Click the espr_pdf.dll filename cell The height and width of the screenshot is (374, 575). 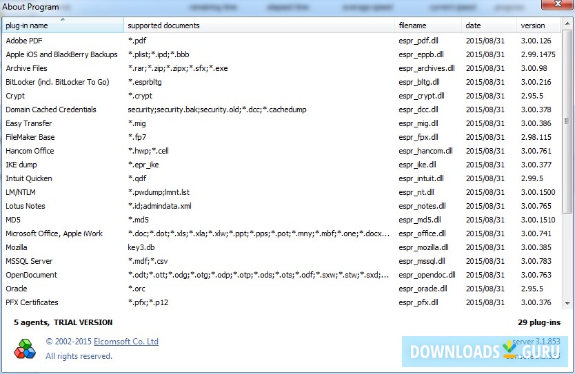tap(418, 41)
